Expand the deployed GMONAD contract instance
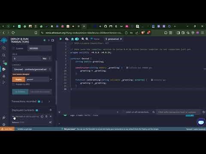Viewport: 206px width, 154px height. (x=13, y=117)
